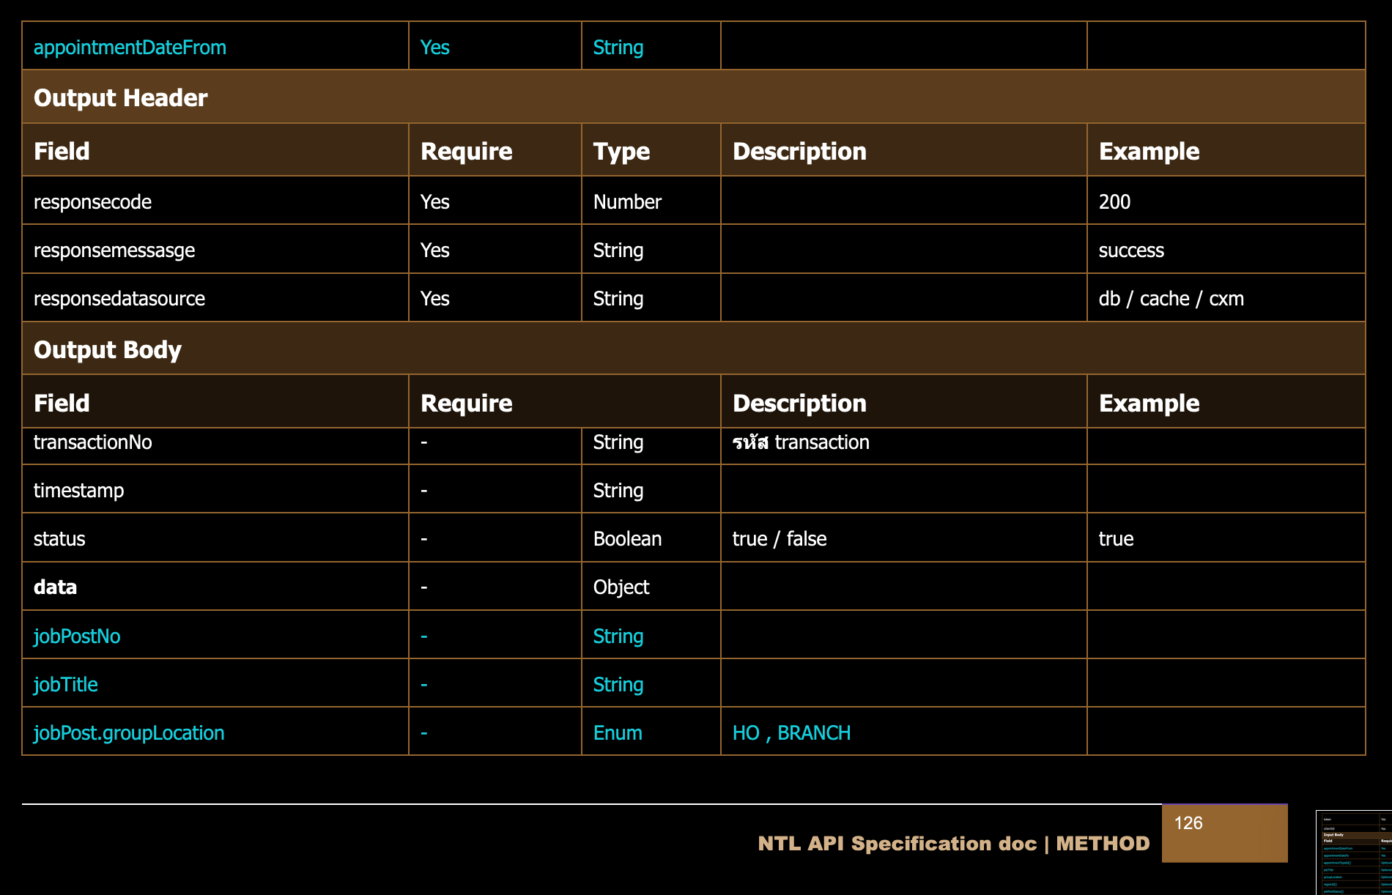This screenshot has width=1392, height=895.
Task: Select the Output Body section title
Action: tap(108, 350)
